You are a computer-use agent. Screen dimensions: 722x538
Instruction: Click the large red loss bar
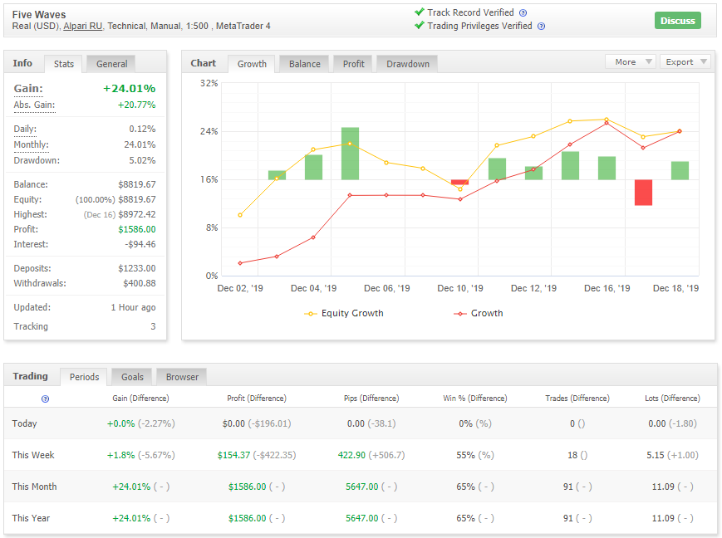click(643, 193)
